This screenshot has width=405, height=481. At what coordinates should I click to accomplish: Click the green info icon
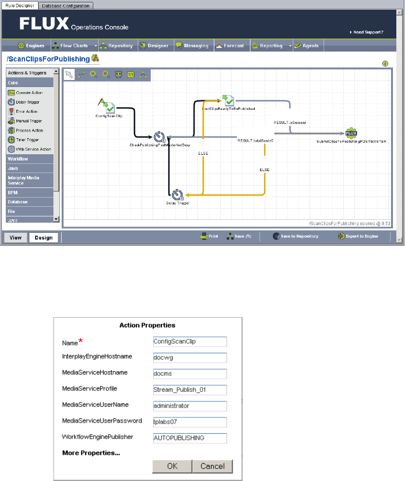click(x=385, y=64)
